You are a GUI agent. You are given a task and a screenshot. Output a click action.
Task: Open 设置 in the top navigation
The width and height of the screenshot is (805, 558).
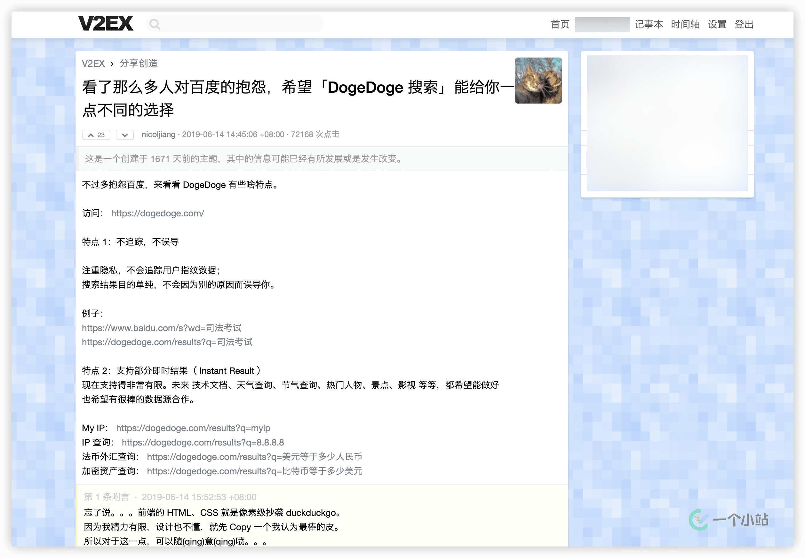(717, 25)
